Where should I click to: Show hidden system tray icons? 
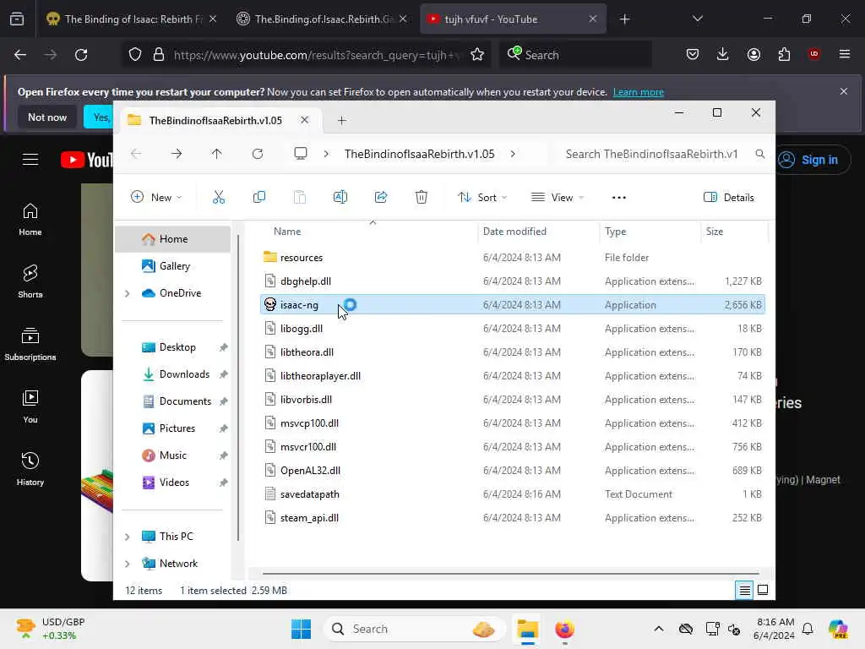[659, 629]
